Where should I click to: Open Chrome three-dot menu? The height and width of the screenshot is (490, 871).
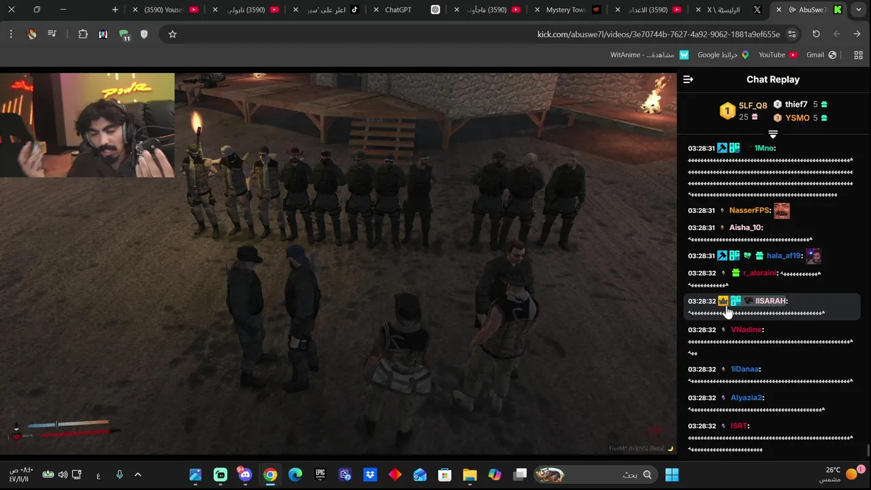pos(11,34)
